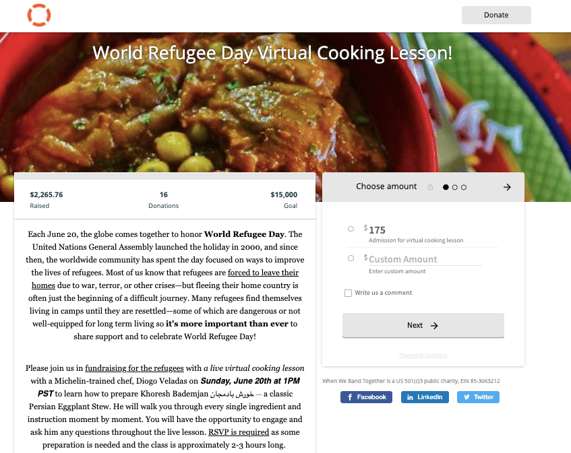The height and width of the screenshot is (453, 571).
Task: Select the Custom Amount radio option
Action: [x=351, y=258]
